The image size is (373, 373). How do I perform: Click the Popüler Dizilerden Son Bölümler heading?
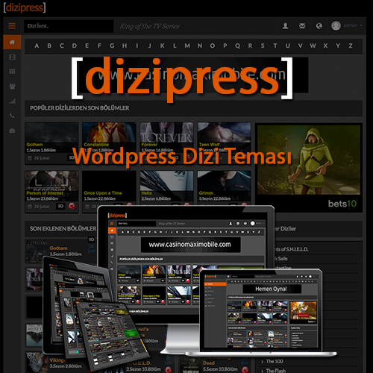point(80,108)
